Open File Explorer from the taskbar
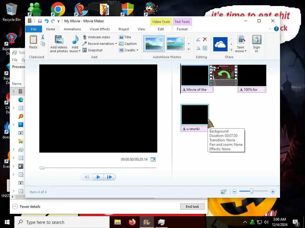 pyautogui.click(x=117, y=222)
